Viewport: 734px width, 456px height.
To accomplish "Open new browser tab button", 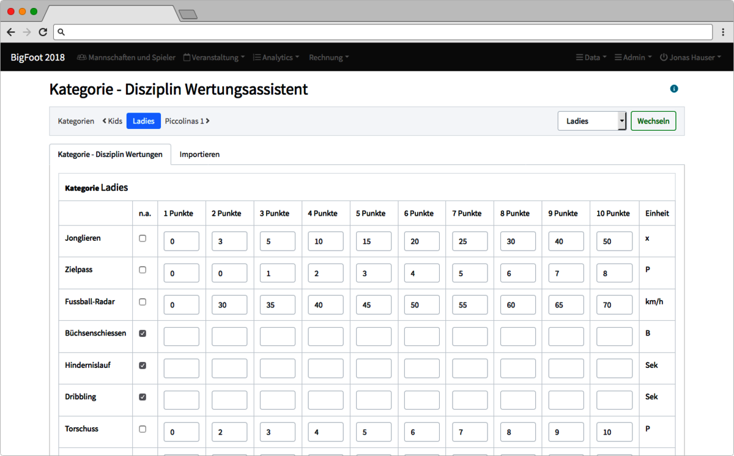I will pyautogui.click(x=187, y=14).
